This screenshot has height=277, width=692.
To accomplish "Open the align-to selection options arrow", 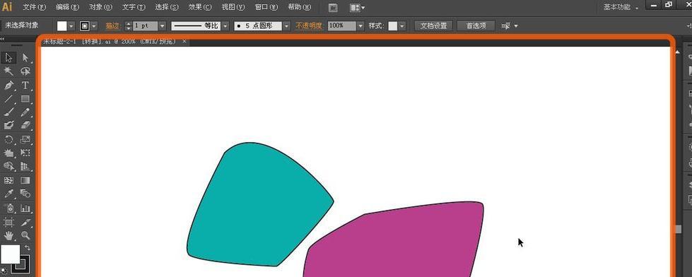I will click(516, 26).
